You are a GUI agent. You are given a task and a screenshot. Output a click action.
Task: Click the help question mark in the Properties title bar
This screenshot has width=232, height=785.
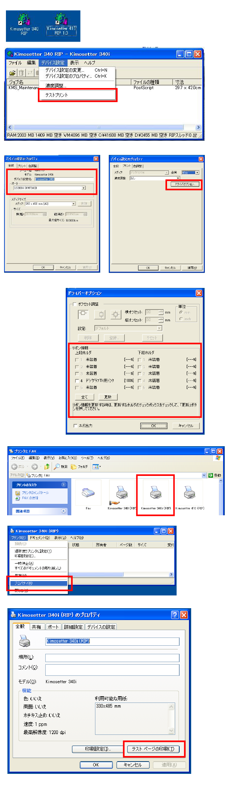click(x=175, y=615)
